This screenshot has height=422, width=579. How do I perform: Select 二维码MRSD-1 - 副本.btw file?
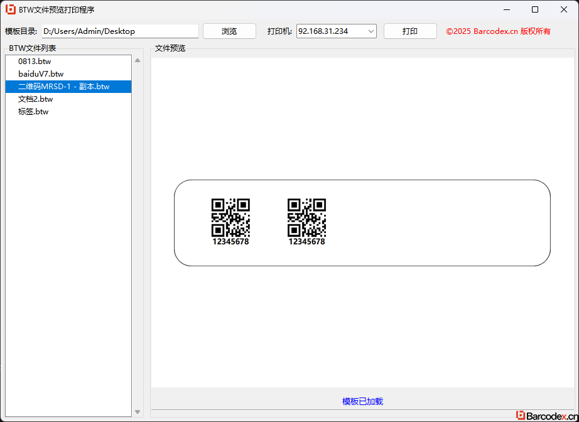68,87
